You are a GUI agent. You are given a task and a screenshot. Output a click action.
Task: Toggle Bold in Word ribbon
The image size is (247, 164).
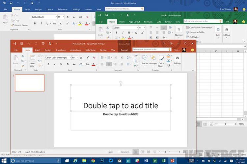tap(35, 23)
